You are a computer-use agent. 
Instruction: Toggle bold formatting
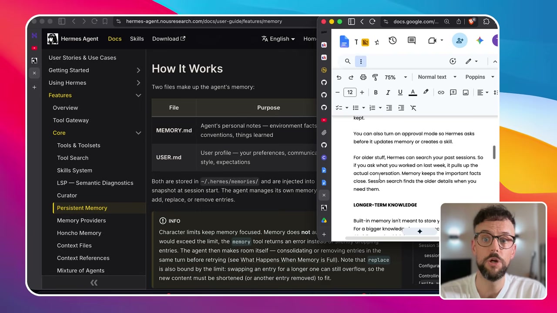click(376, 93)
